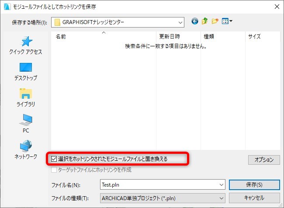This screenshot has width=284, height=208.
Task: Go back using the blue arrow icon
Action: [195, 21]
